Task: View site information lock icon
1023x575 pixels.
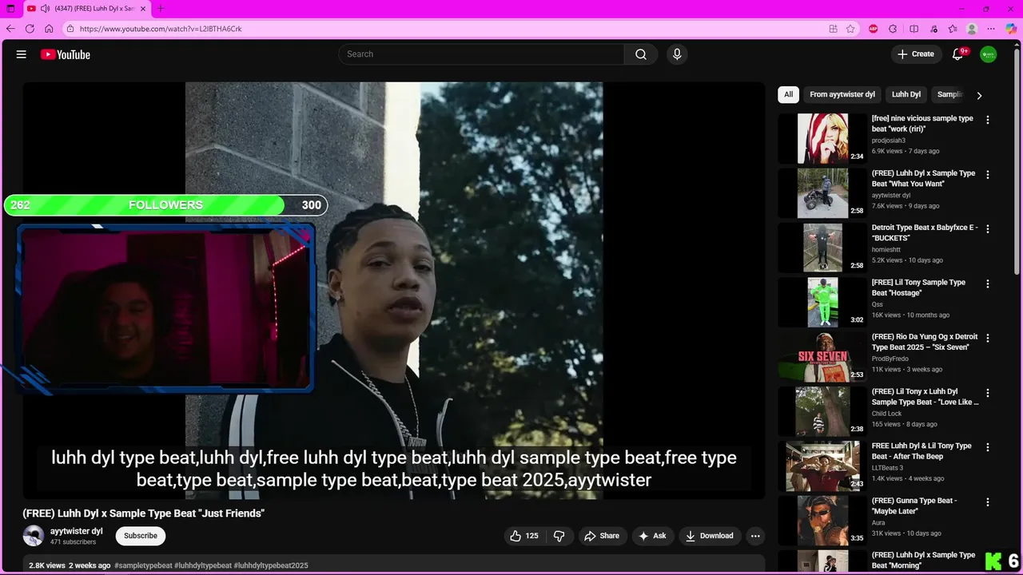Action: click(x=70, y=29)
